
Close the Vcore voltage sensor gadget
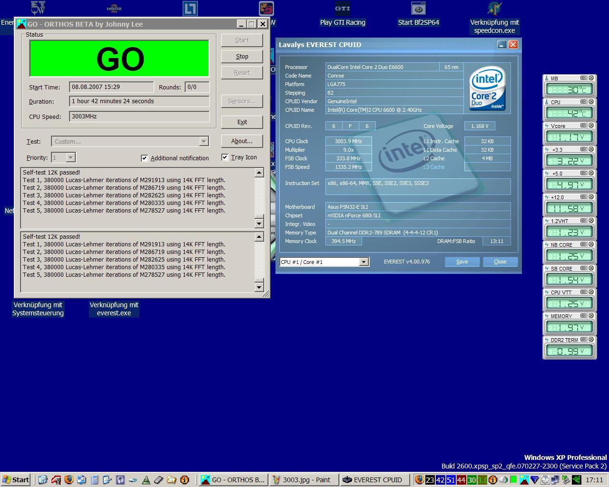point(591,126)
